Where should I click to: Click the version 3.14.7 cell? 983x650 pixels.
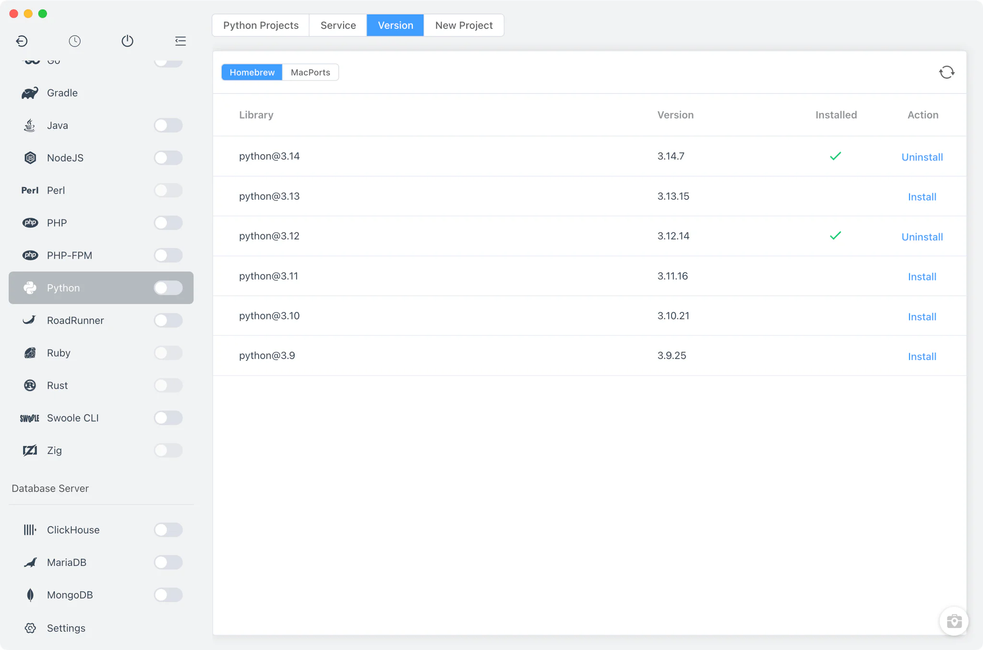671,156
